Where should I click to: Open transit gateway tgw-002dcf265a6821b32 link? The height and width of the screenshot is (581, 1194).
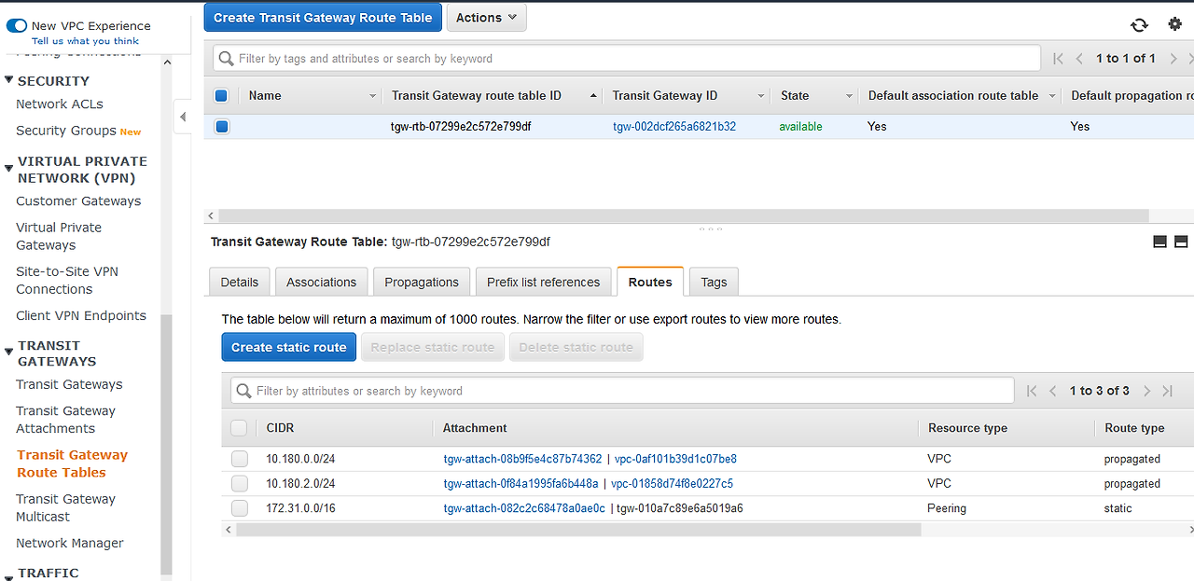[674, 126]
